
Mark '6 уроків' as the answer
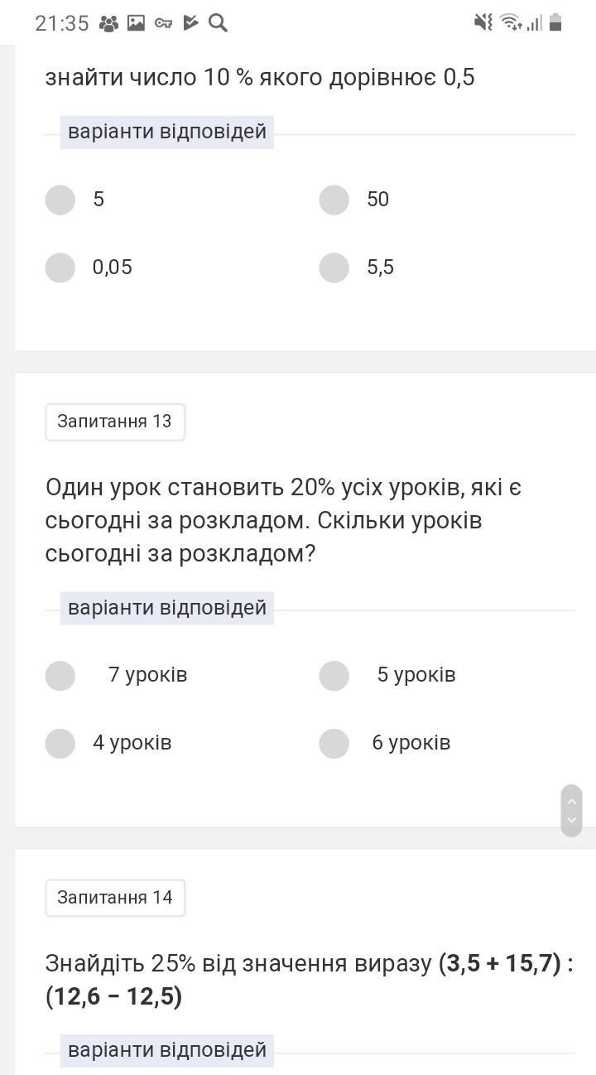(334, 744)
